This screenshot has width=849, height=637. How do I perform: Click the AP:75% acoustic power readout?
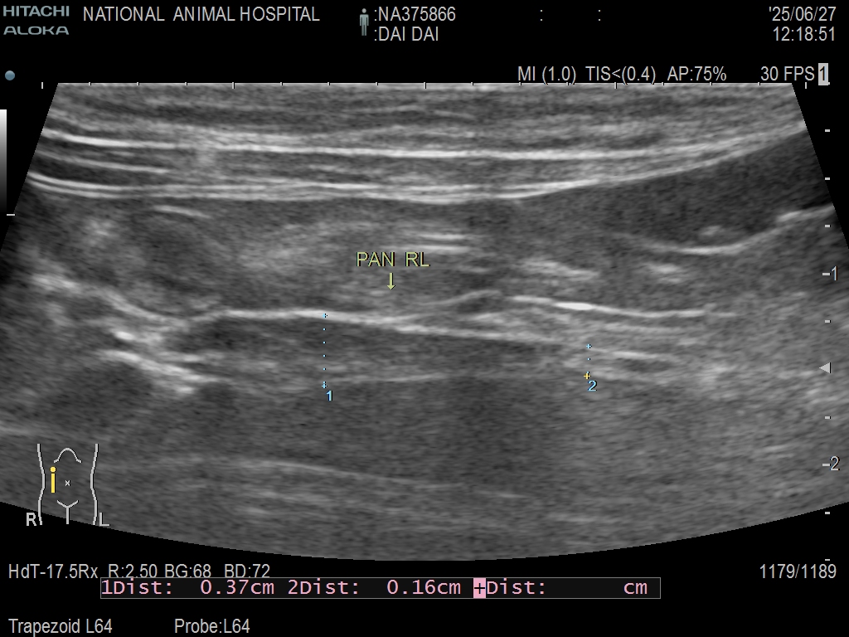coord(696,75)
